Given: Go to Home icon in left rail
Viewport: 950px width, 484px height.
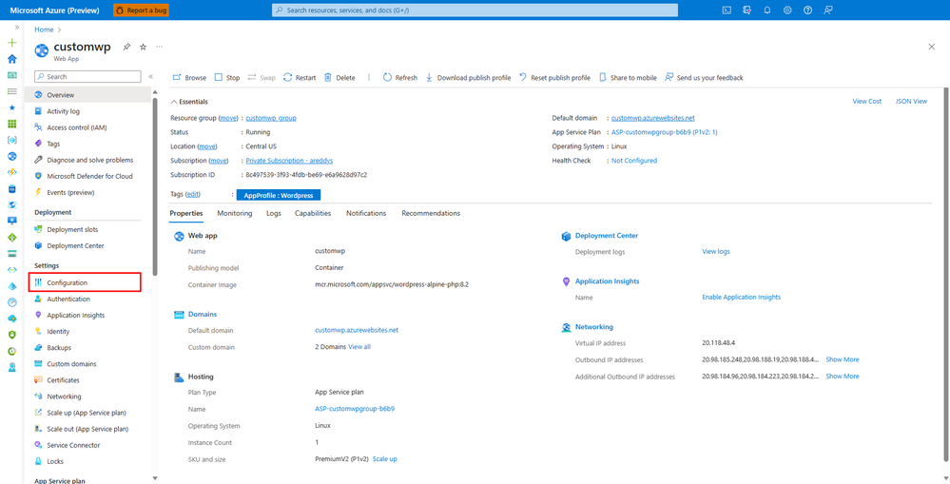Looking at the screenshot, I should [11, 59].
